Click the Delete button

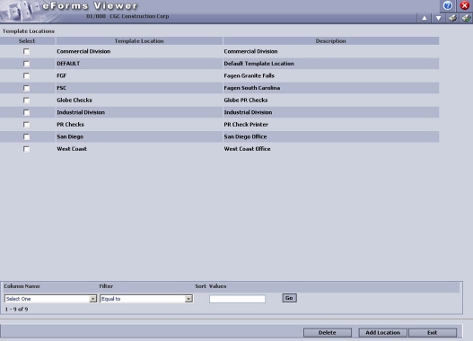pyautogui.click(x=328, y=333)
